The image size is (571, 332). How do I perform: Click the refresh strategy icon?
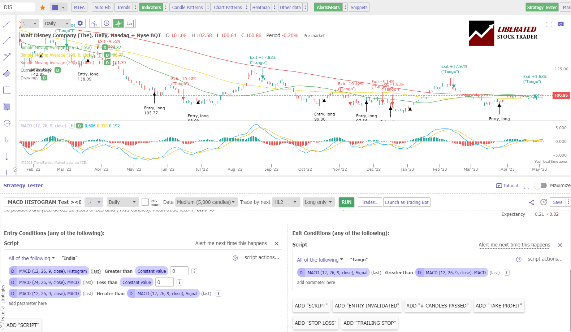pyautogui.click(x=543, y=202)
